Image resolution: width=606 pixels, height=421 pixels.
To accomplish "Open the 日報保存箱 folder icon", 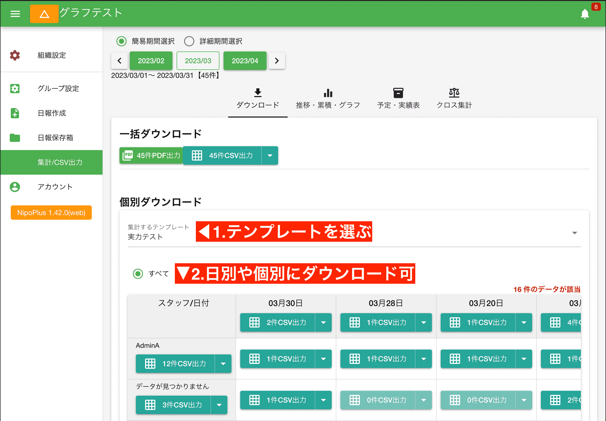I will tap(15, 138).
